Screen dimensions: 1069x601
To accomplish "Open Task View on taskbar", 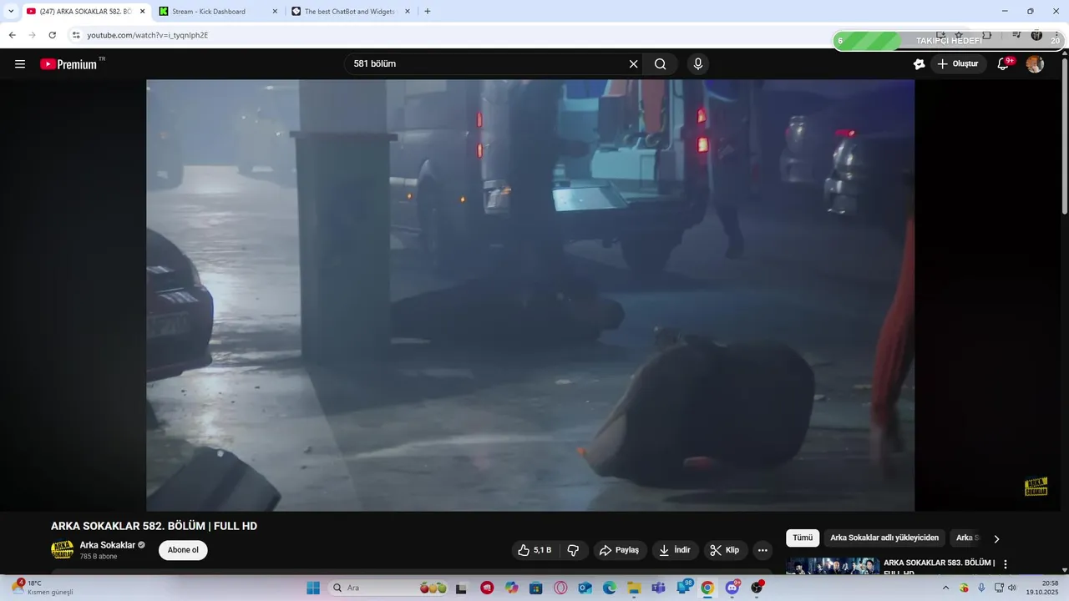I will (461, 588).
